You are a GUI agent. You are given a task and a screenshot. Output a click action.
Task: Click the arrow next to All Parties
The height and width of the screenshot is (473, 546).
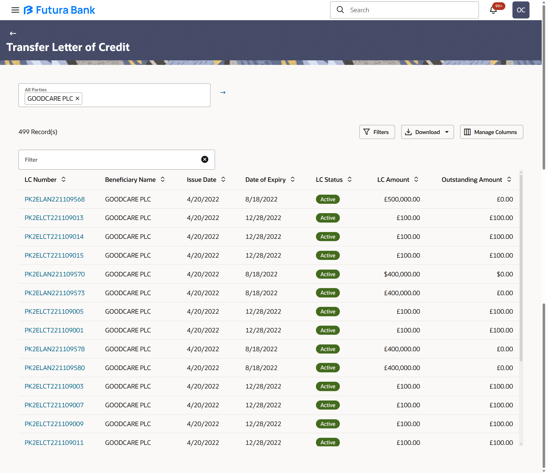coord(223,92)
